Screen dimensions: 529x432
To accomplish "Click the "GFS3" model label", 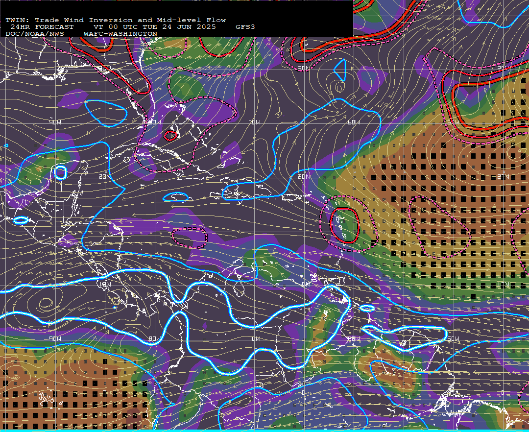I will coord(245,27).
